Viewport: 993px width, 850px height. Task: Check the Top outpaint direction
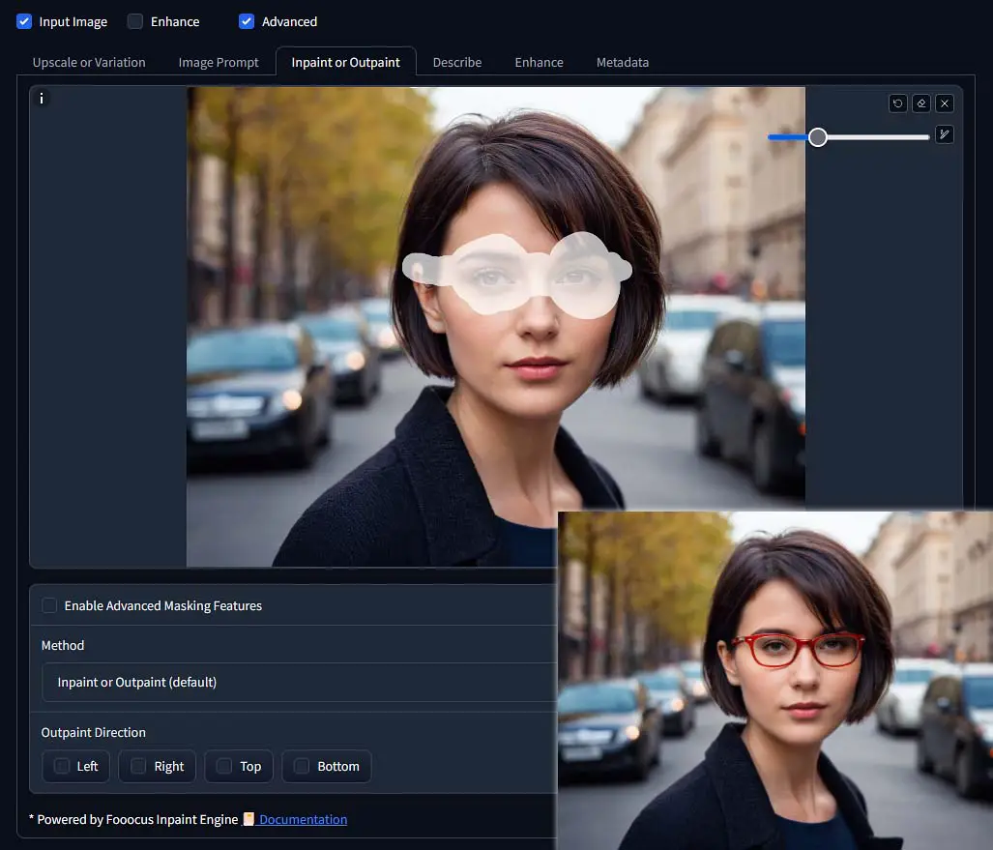point(224,767)
